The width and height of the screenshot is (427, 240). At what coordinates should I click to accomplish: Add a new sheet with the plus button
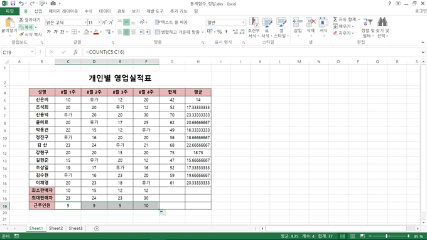pyautogui.click(x=97, y=229)
